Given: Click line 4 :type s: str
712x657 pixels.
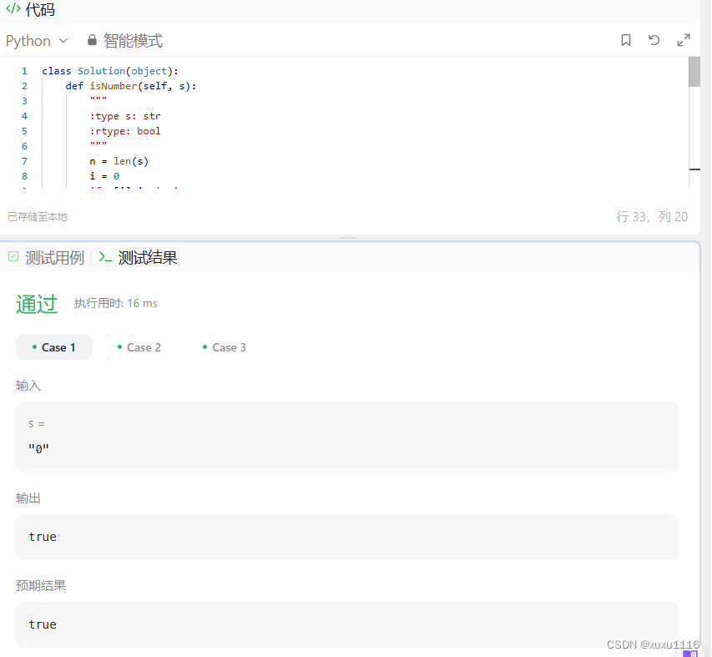Looking at the screenshot, I should point(125,116).
